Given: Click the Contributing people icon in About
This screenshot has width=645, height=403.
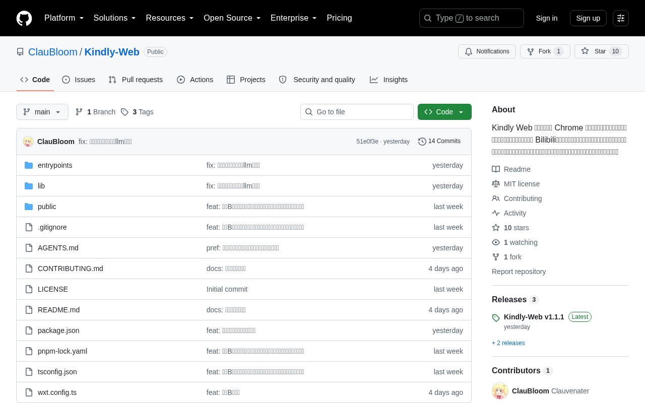Looking at the screenshot, I should click(x=496, y=198).
